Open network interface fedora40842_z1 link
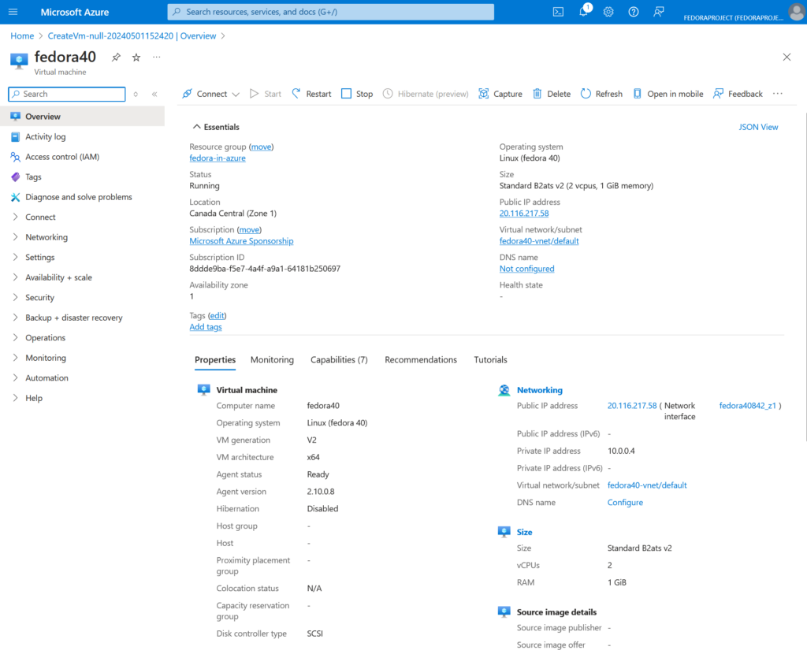Image resolution: width=807 pixels, height=654 pixels. point(747,406)
